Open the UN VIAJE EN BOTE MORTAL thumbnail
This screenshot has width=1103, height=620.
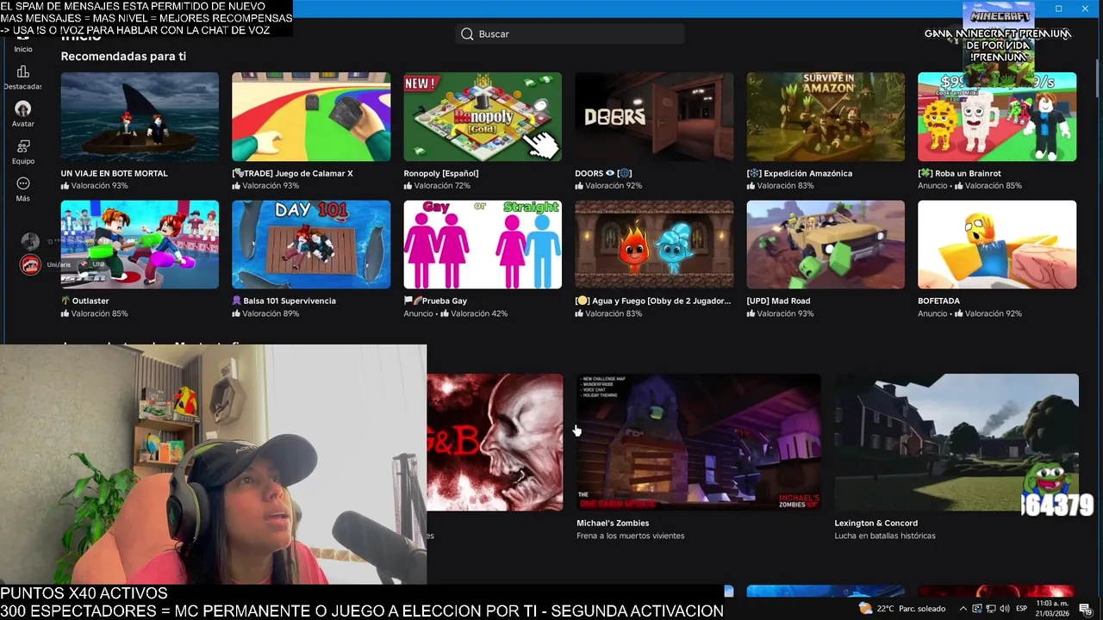point(140,116)
